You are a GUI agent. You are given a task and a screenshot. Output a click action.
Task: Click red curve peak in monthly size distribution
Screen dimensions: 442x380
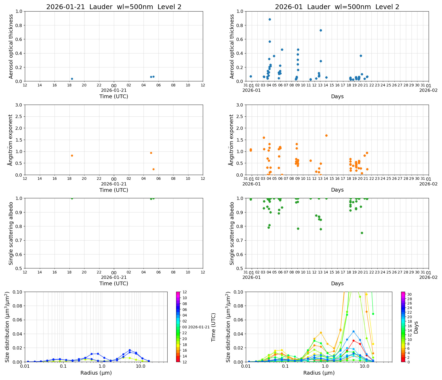pos(353,341)
